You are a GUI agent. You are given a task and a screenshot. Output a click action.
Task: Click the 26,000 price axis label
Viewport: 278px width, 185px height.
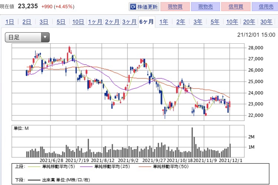tap(255, 70)
